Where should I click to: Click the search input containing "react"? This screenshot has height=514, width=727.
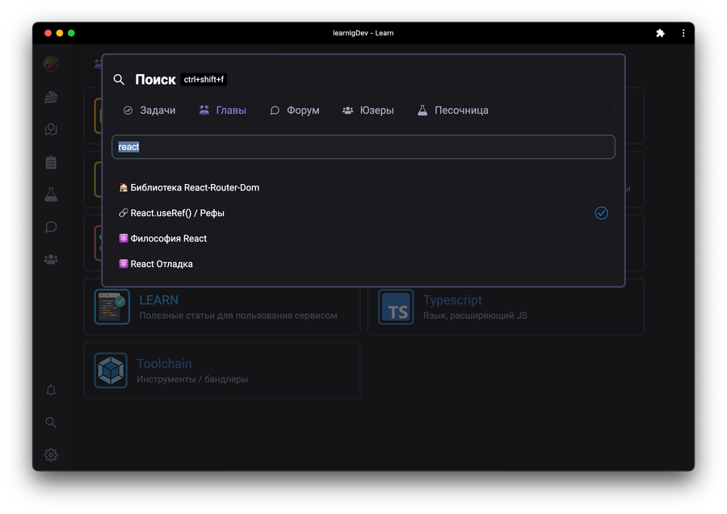point(363,147)
